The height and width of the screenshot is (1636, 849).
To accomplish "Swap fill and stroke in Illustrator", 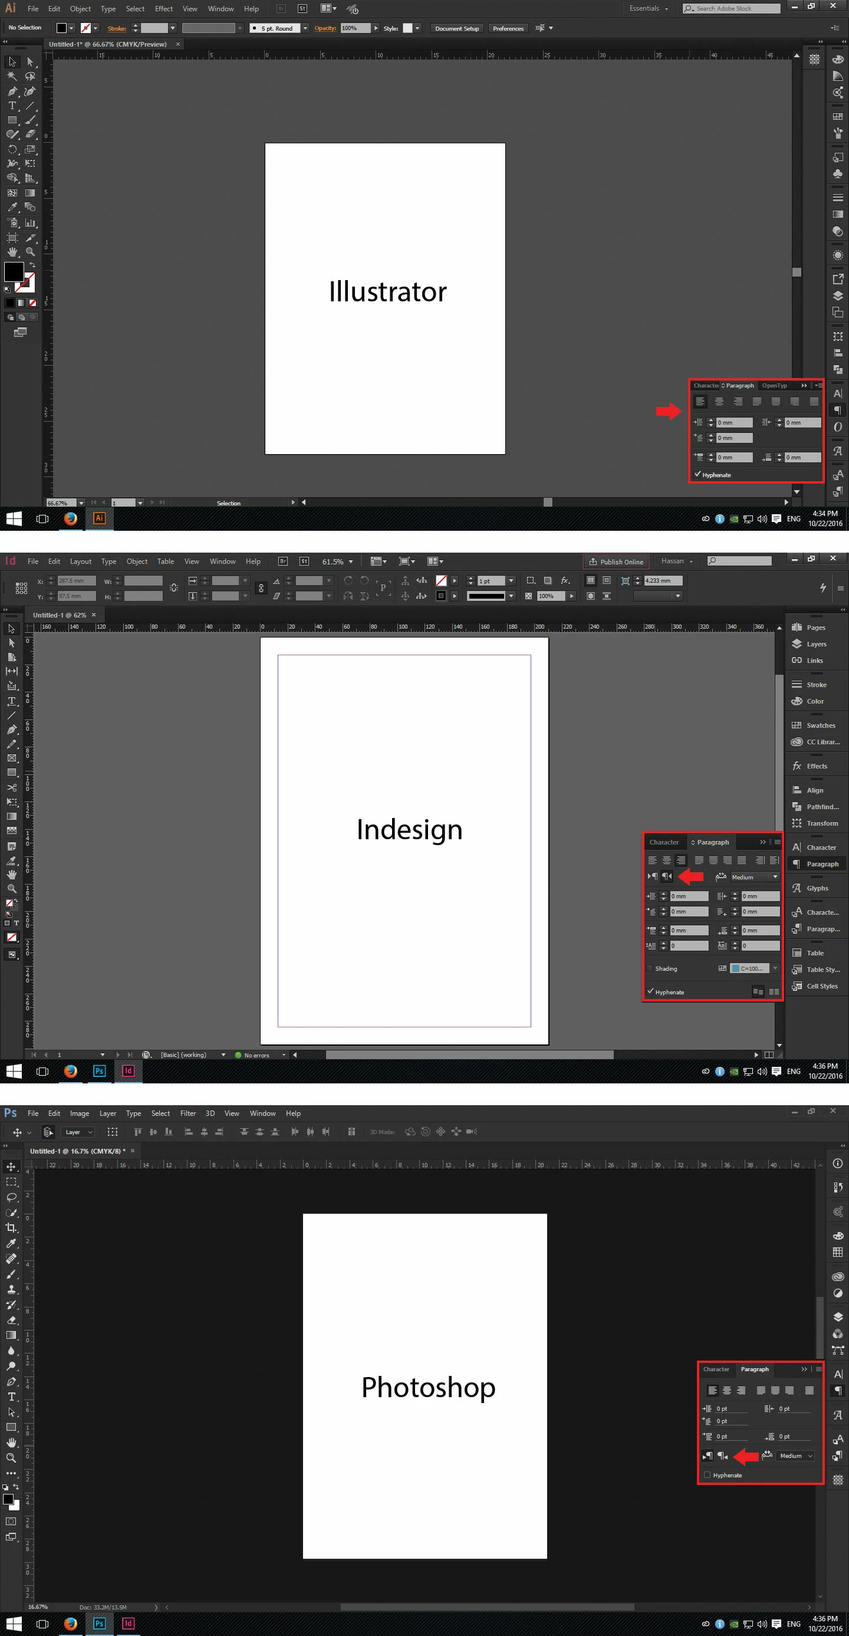I will pos(32,264).
